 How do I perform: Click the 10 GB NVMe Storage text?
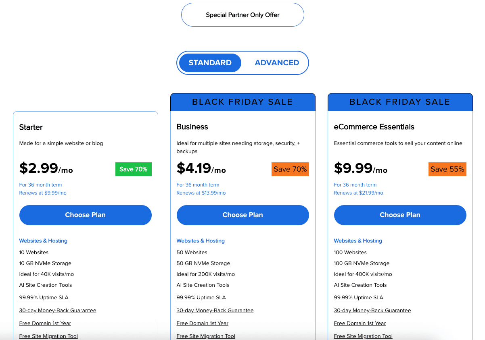[45, 263]
